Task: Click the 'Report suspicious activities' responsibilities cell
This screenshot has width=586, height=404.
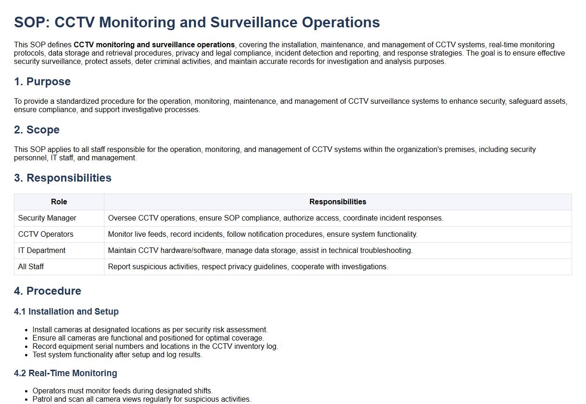Action: click(248, 267)
